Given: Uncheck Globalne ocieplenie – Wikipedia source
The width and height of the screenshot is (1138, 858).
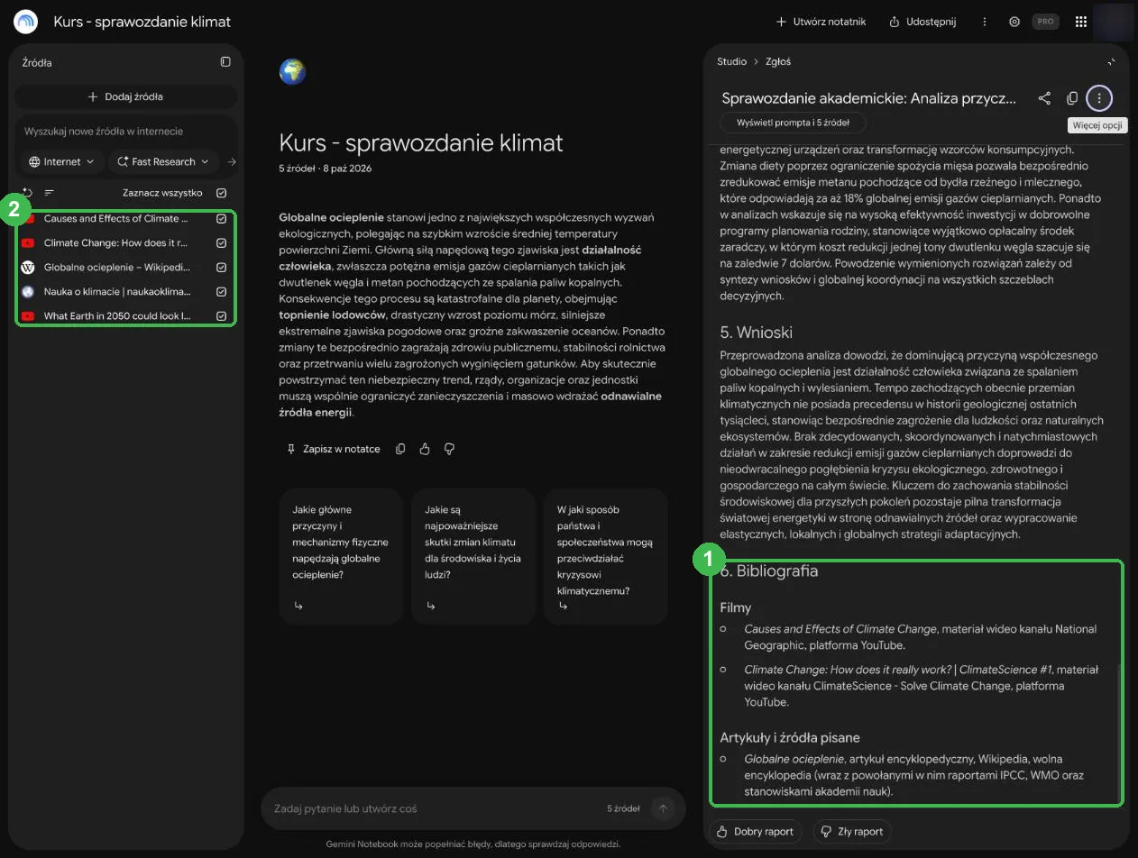Looking at the screenshot, I should coord(222,268).
